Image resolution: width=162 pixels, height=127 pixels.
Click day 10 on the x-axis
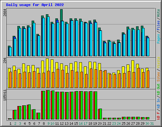coord(52,124)
